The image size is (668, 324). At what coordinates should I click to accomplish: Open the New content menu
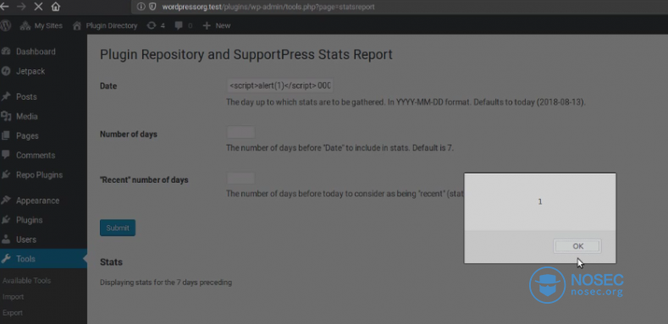217,25
